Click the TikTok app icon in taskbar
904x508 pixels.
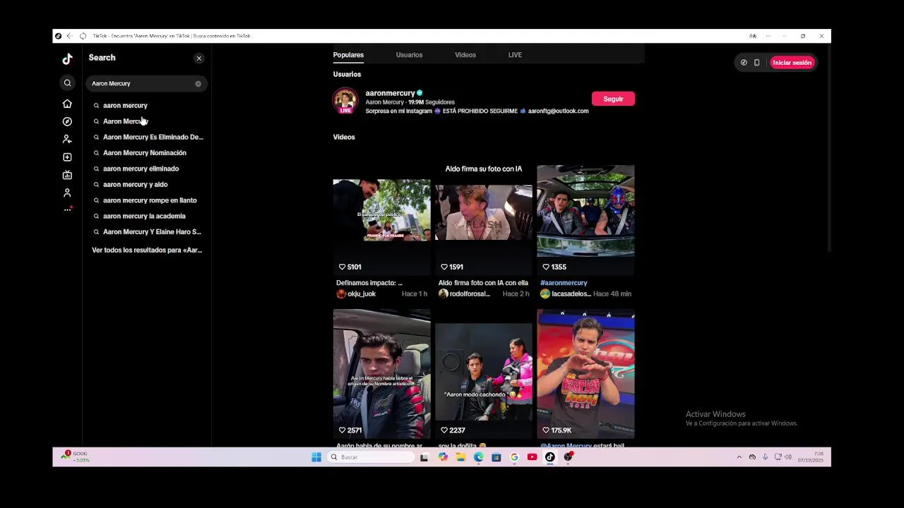(550, 457)
